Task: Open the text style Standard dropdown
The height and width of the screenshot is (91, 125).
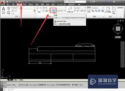Action: click(35, 8)
